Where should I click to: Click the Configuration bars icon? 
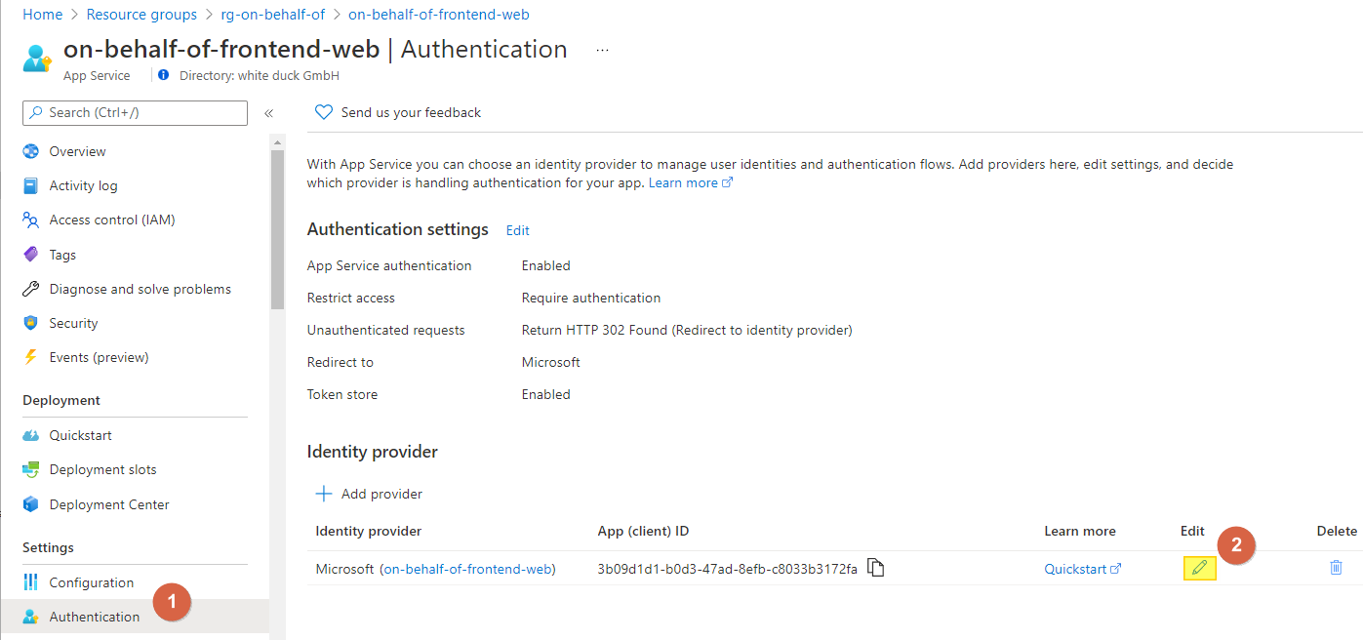[x=31, y=582]
